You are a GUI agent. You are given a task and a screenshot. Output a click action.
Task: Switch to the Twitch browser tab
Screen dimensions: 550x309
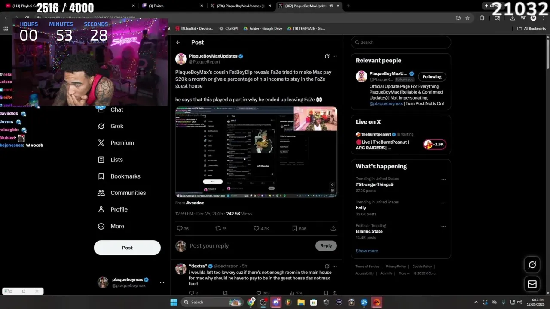[x=171, y=6]
